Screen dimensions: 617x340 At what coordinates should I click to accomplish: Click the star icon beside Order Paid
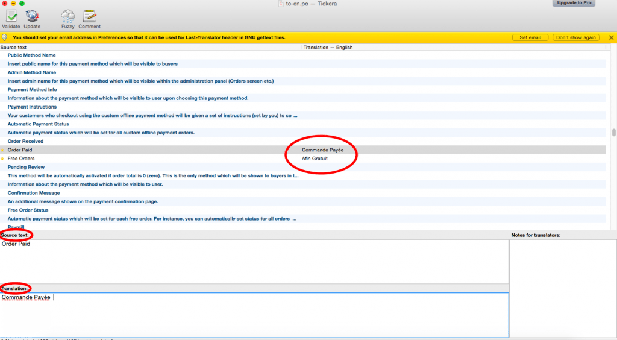2,150
